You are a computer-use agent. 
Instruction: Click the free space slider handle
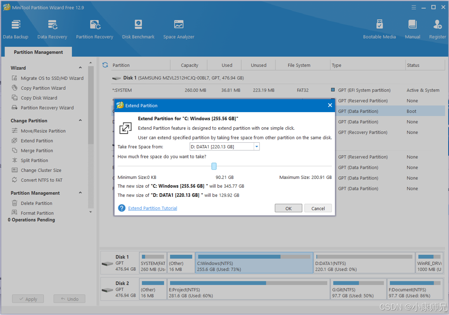click(214, 166)
